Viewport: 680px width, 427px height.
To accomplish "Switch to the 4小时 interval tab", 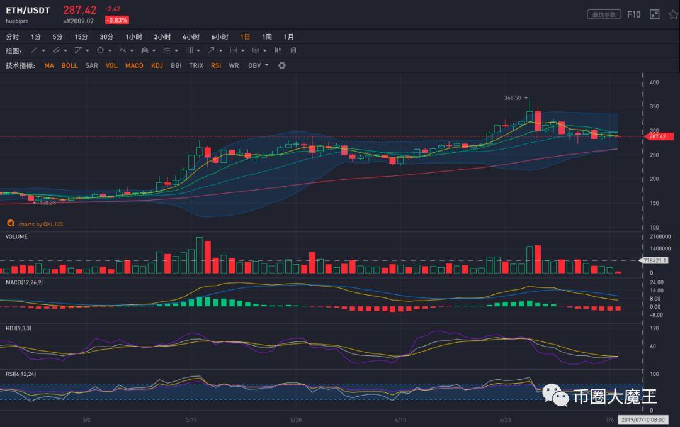I will (x=191, y=37).
